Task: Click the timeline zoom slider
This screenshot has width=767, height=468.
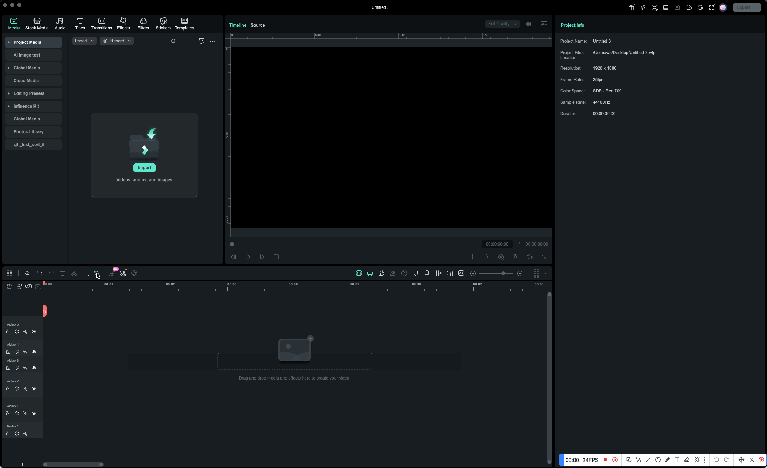Action: pos(503,273)
